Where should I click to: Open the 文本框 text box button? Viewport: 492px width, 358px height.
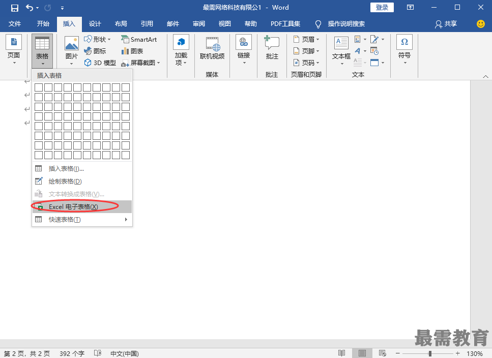point(341,50)
